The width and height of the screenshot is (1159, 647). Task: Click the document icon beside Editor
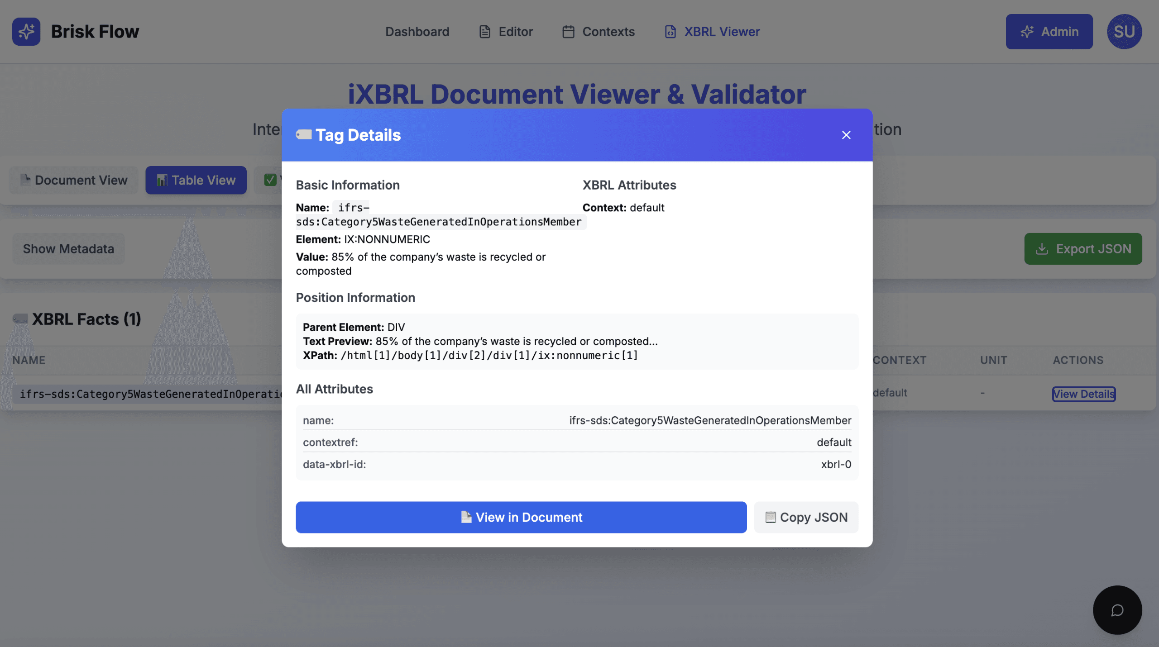click(484, 31)
